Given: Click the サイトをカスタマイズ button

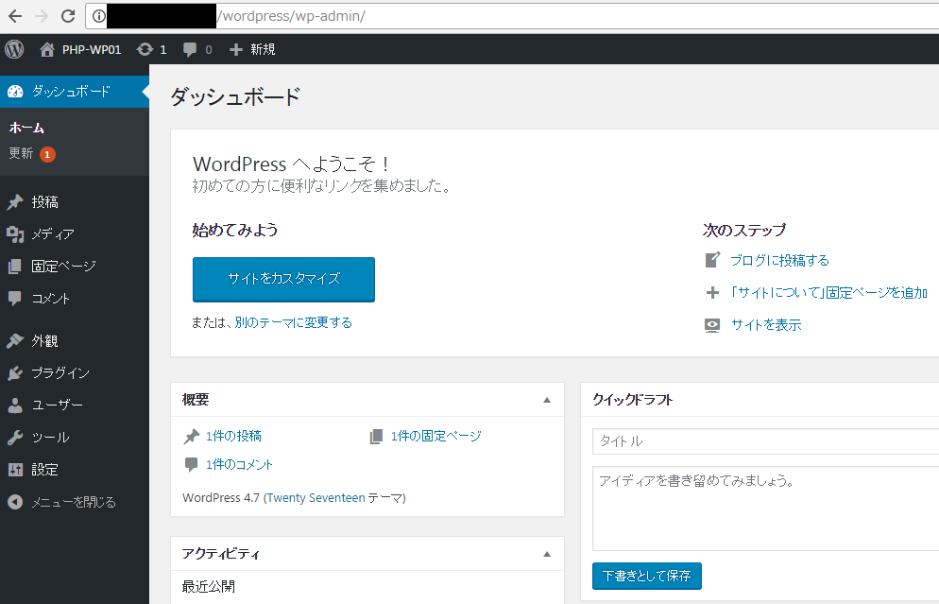Looking at the screenshot, I should [x=283, y=279].
